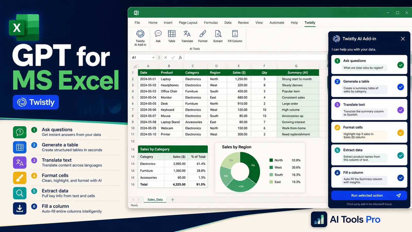Click the Excel icon in window title bar
The height and width of the screenshot is (232, 412).
(136, 13)
